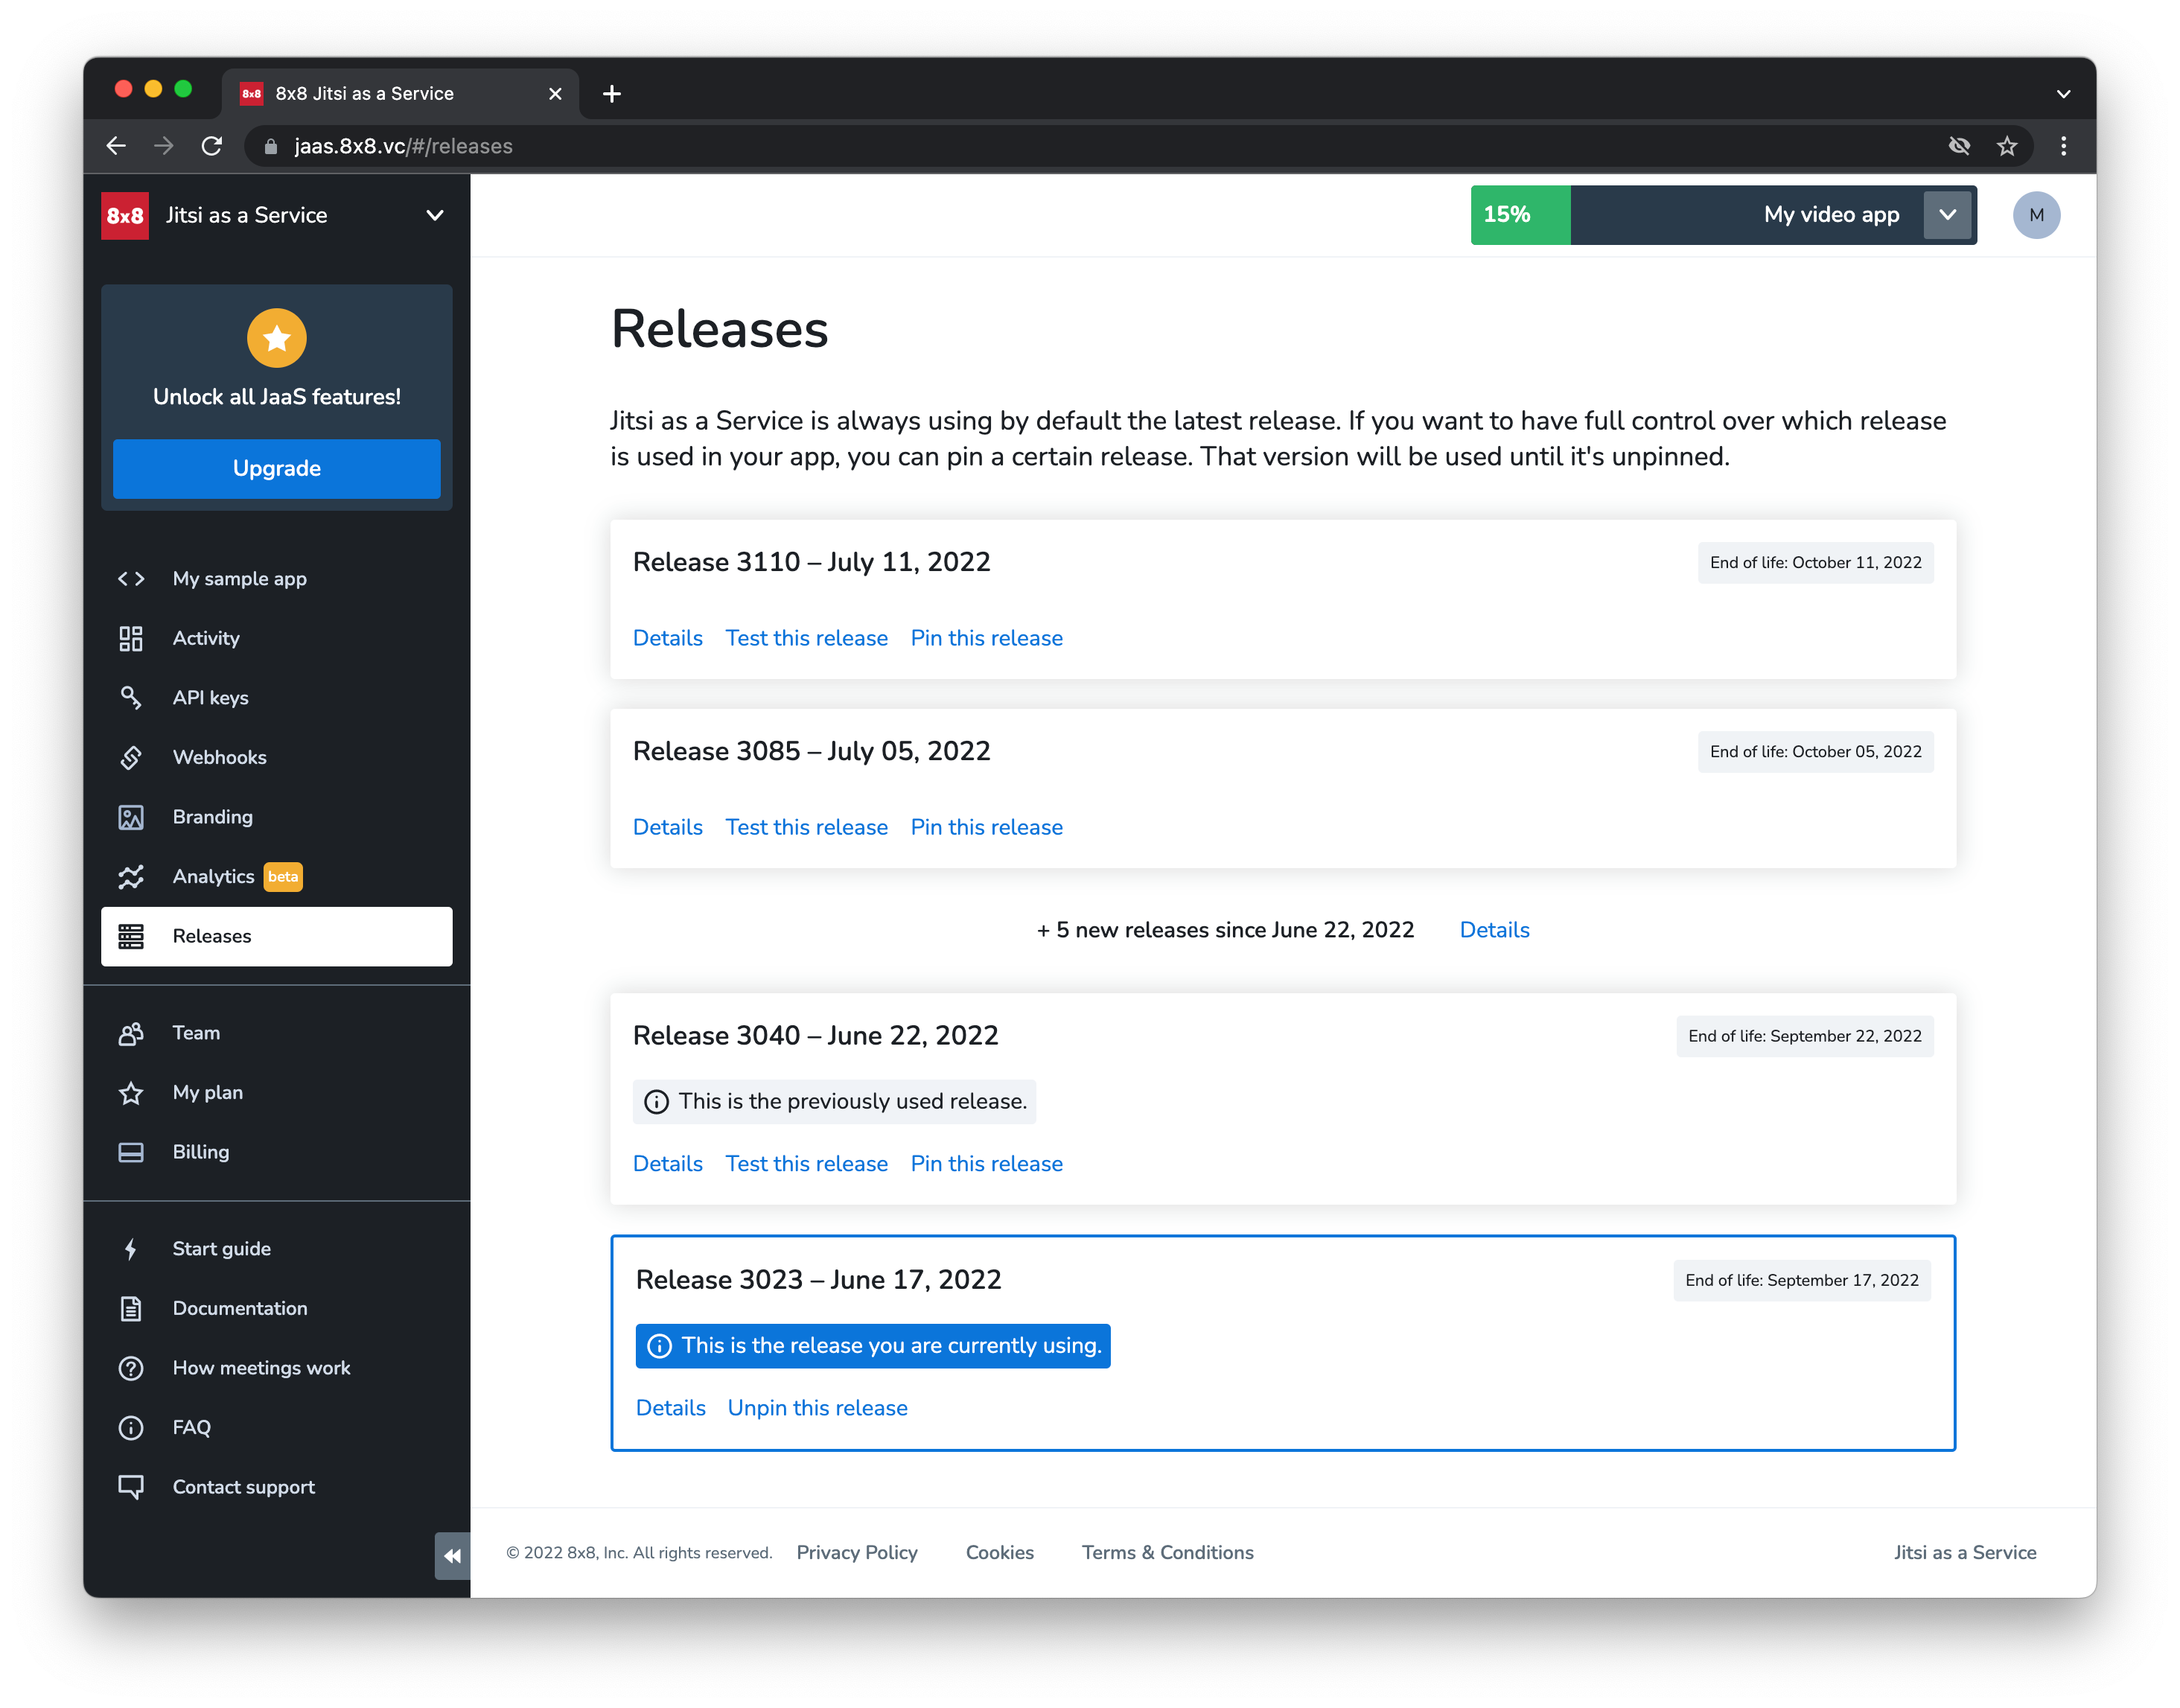Open the Activity page from sidebar
This screenshot has width=2180, height=1708.
205,638
